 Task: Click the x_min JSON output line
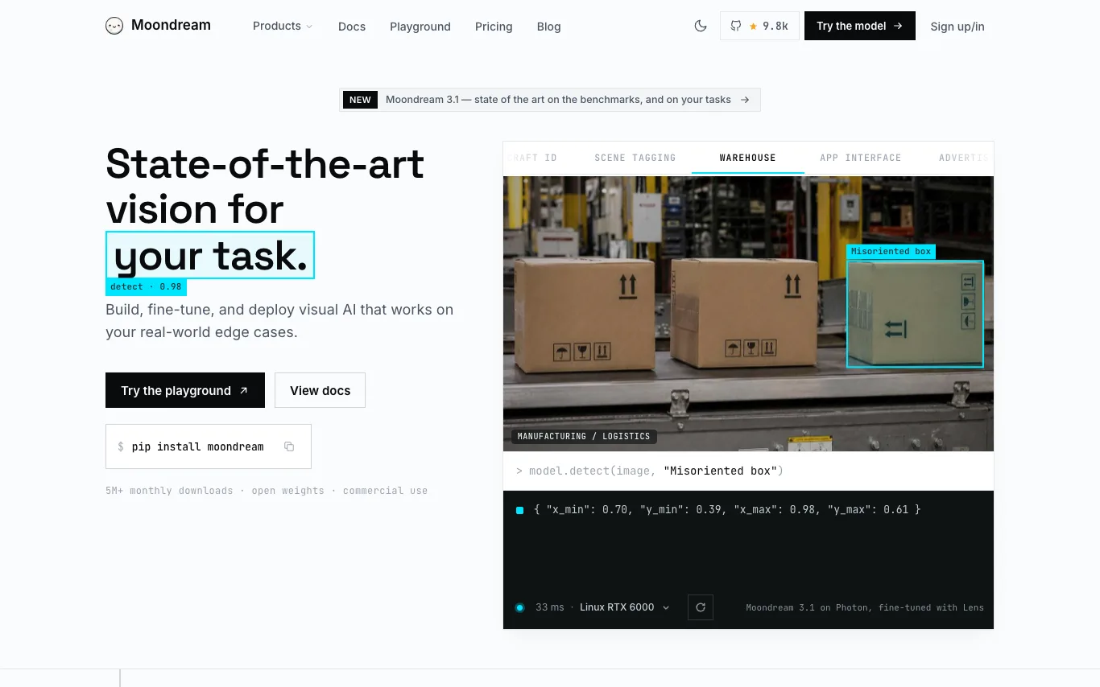[726, 509]
